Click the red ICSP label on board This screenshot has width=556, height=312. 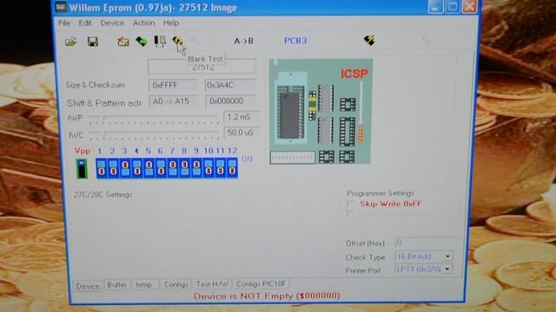354,74
